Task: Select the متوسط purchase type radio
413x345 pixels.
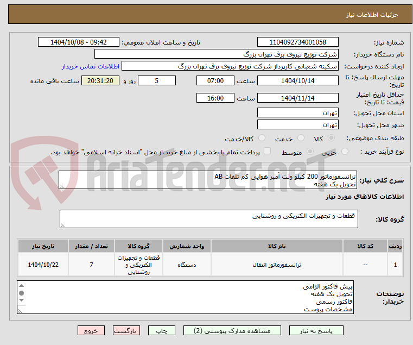Action: point(310,152)
